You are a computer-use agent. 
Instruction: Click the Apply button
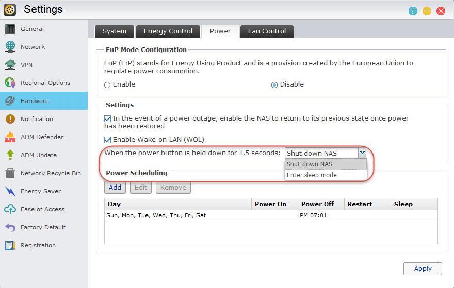coord(423,268)
